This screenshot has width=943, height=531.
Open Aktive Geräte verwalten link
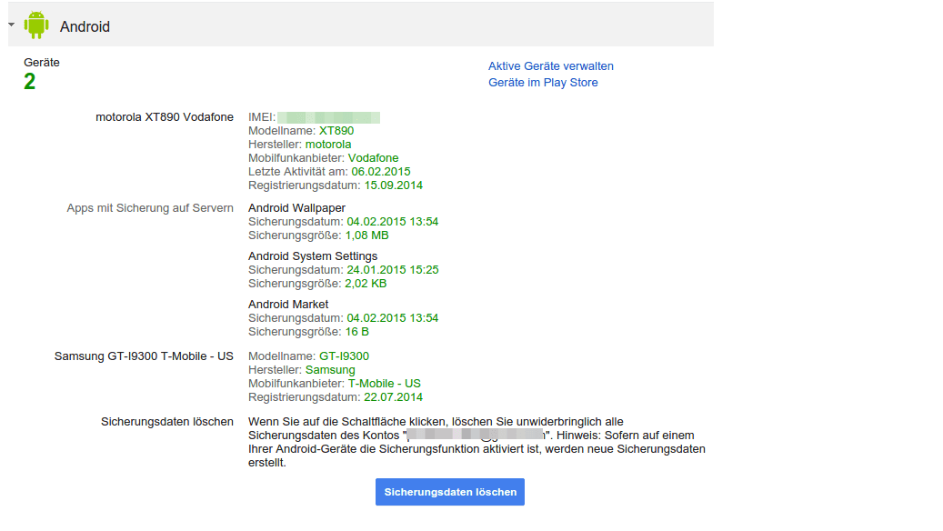point(551,66)
